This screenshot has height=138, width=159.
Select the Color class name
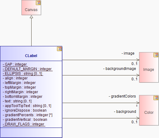149,113
